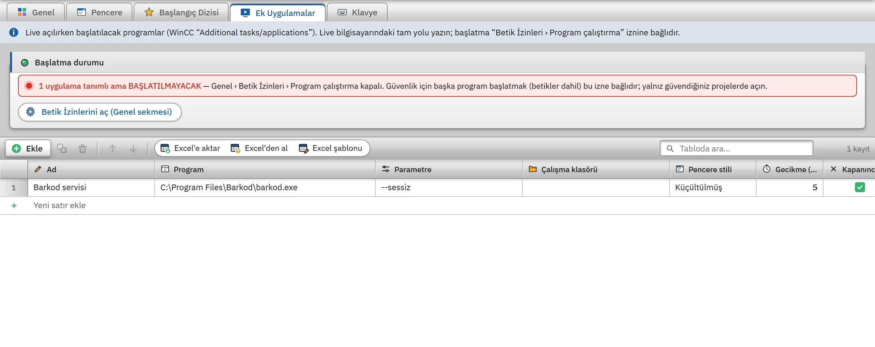The height and width of the screenshot is (347, 875).
Task: Click the trash delete icon
Action: (x=83, y=148)
